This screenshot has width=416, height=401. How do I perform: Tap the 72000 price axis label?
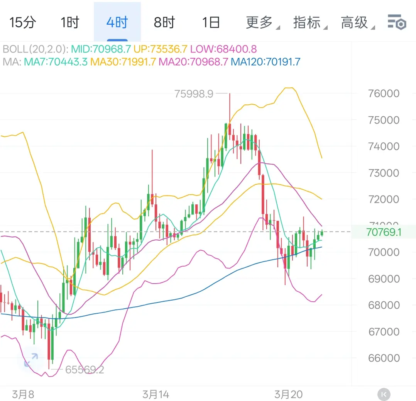(384, 199)
